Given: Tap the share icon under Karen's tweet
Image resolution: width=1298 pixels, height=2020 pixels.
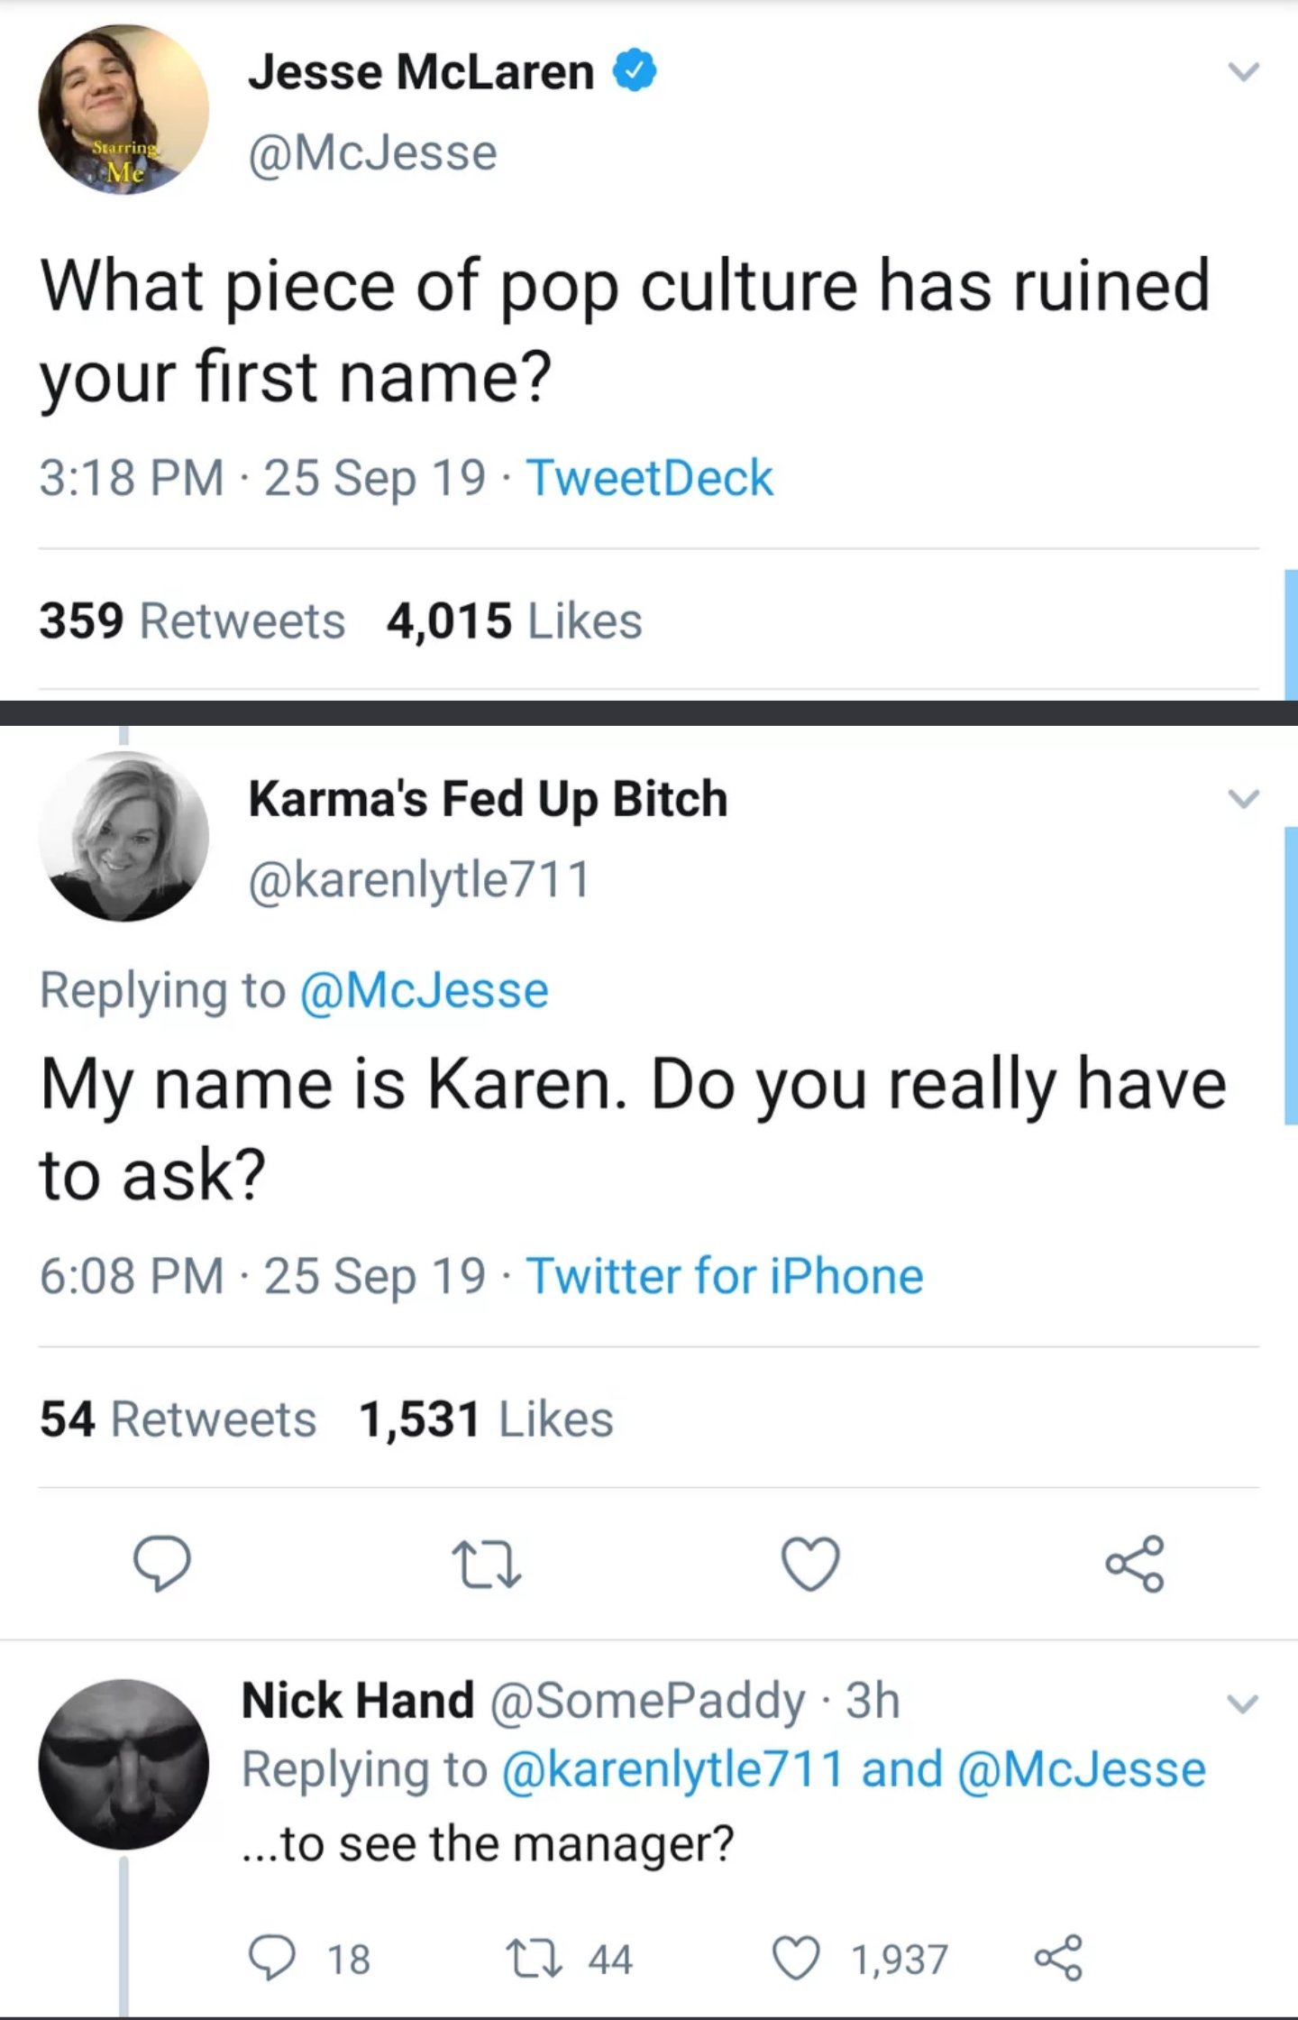Looking at the screenshot, I should coord(1136,1564).
